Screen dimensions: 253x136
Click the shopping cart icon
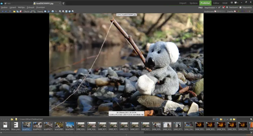(x=219, y=7)
